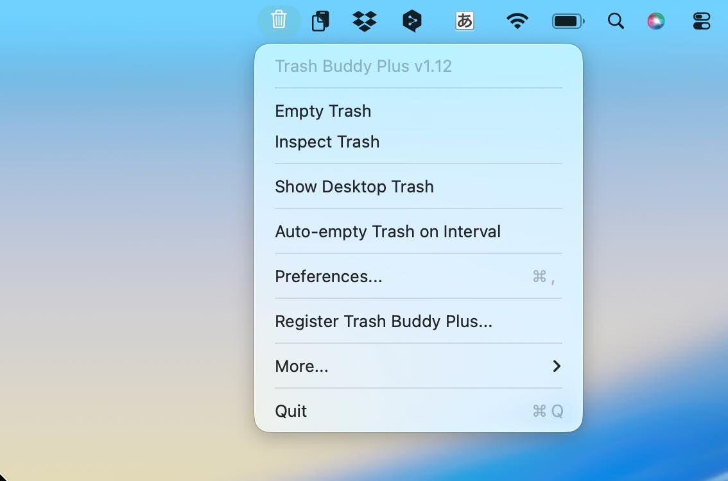Expand the More... submenu
728x481 pixels.
(x=419, y=366)
